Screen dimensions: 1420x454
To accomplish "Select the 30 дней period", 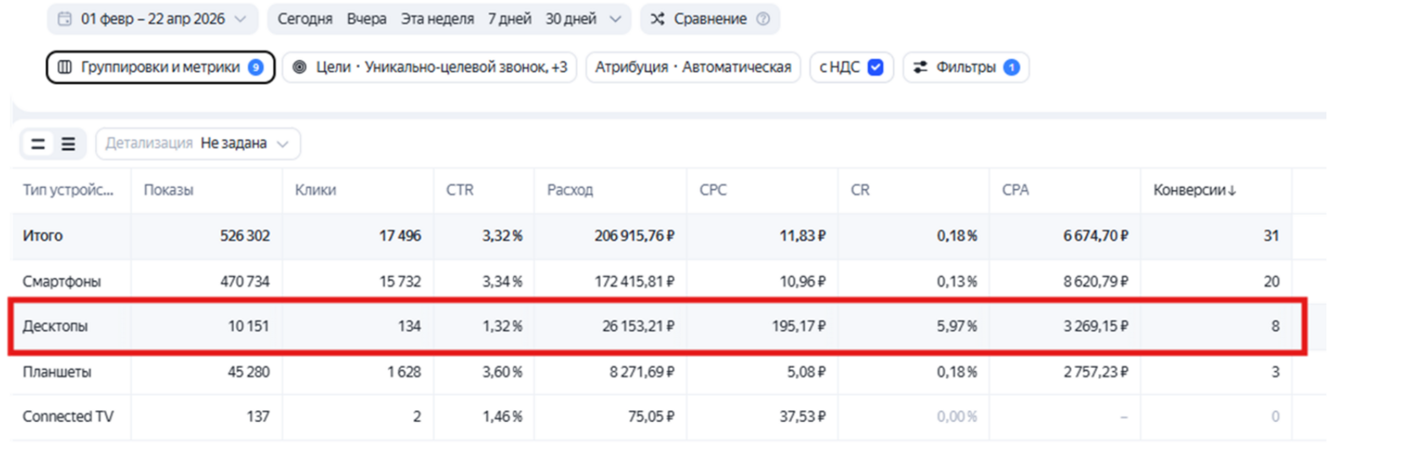I will (571, 19).
